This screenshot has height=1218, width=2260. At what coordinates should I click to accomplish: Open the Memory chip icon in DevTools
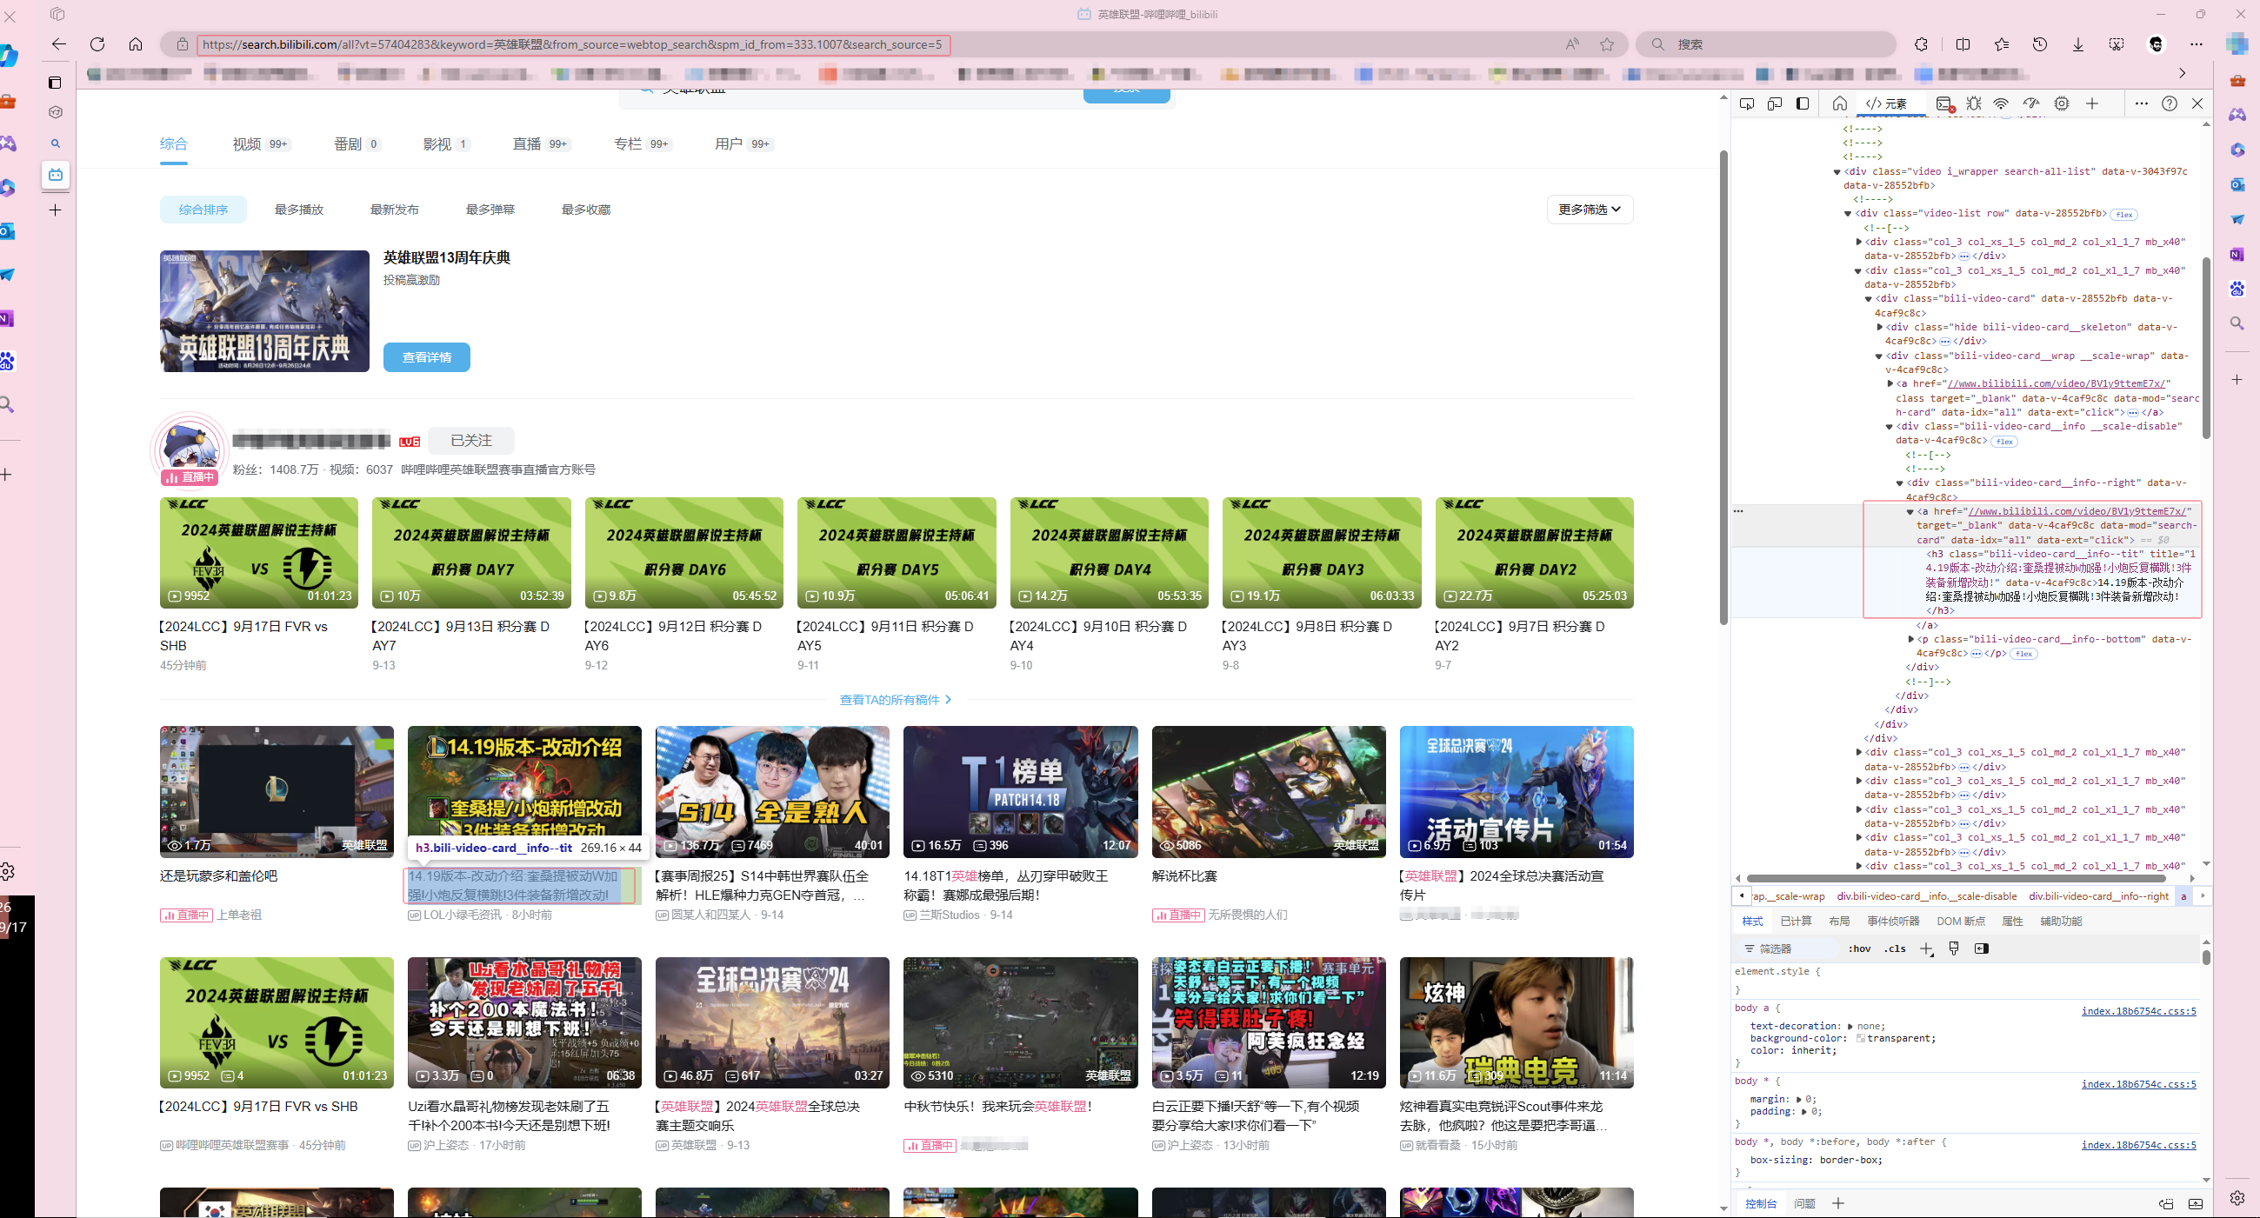click(2062, 103)
